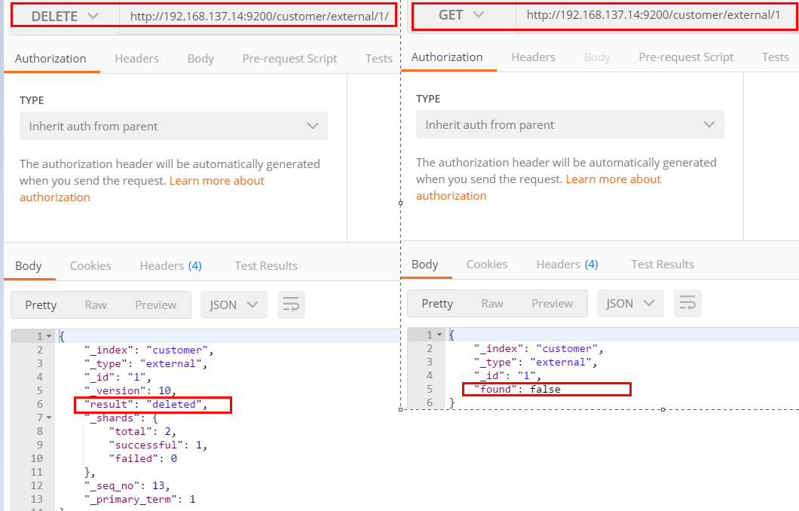Switch to Raw view in left response

coord(96,304)
